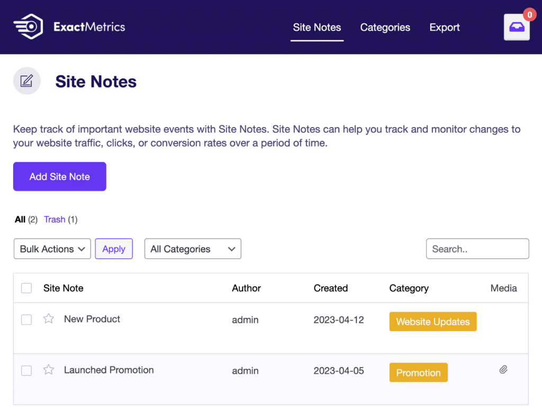Click inside the Search field
Viewport: 542px width, 419px height.
tap(477, 248)
